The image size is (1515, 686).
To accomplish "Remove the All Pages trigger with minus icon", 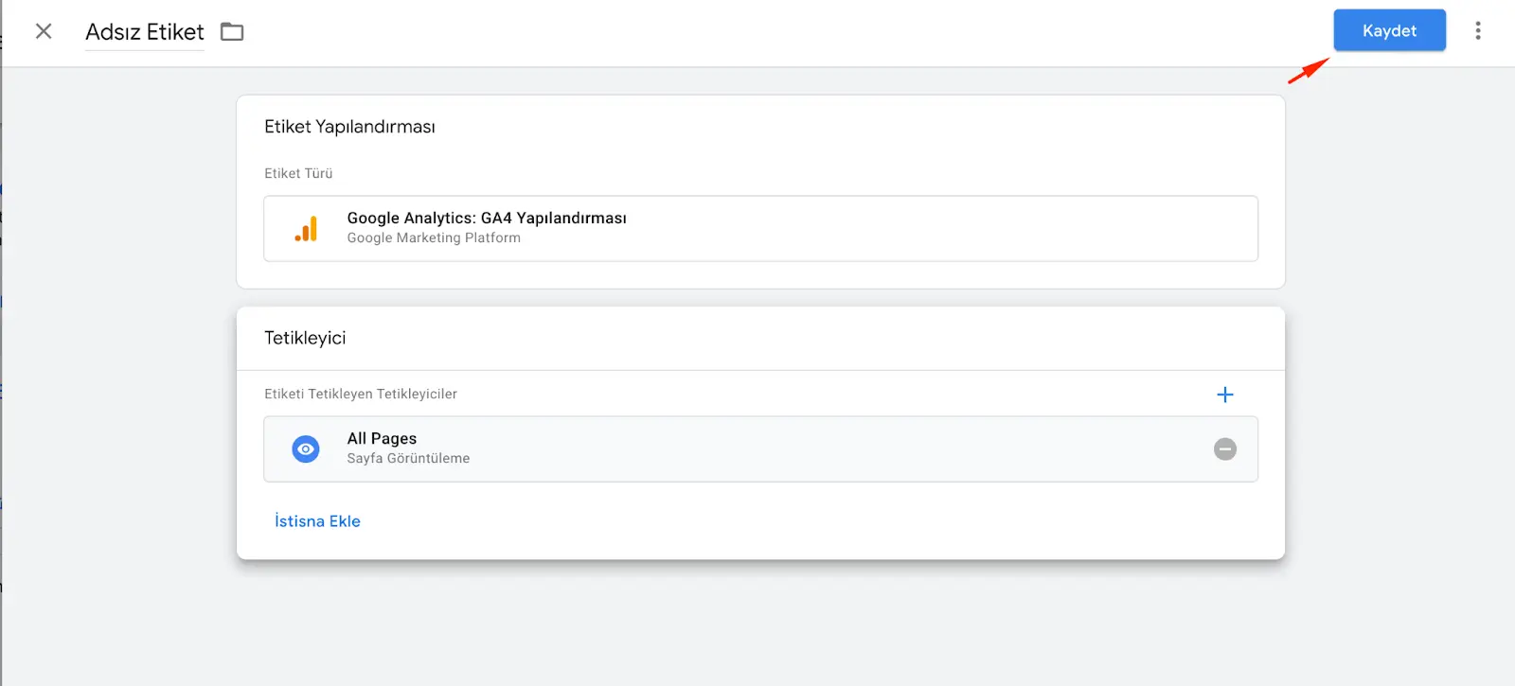I will (x=1224, y=449).
